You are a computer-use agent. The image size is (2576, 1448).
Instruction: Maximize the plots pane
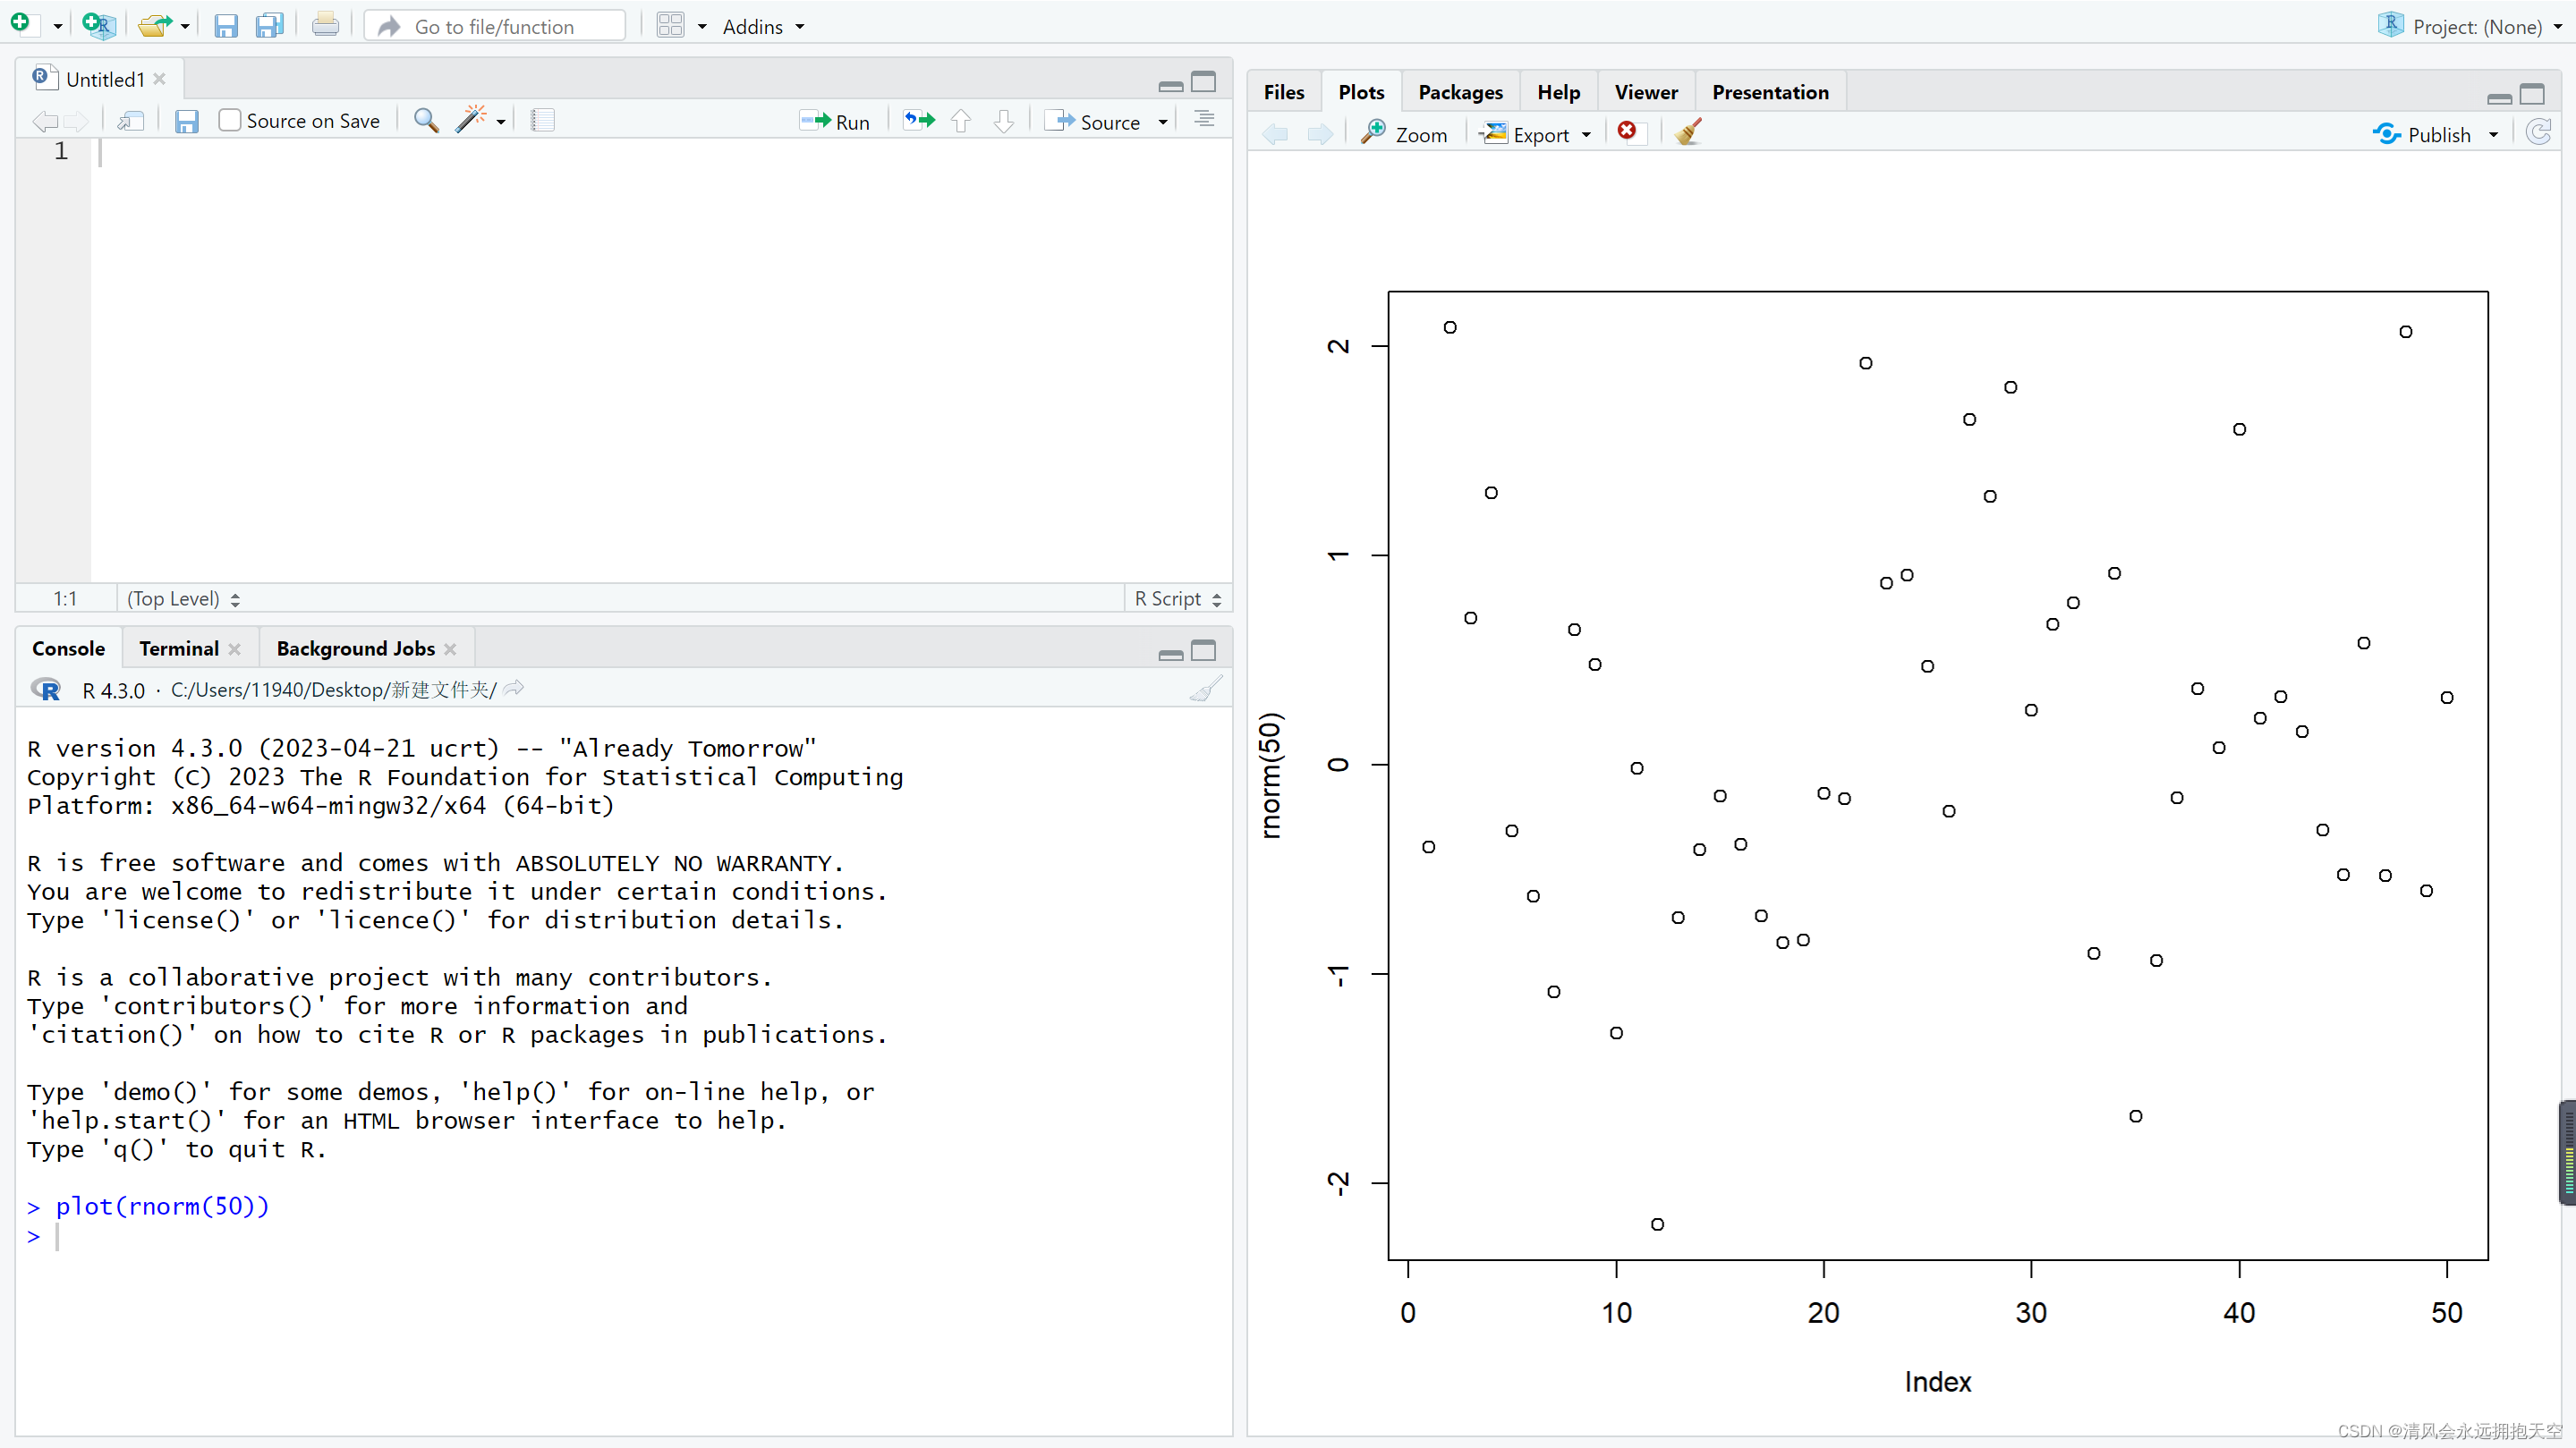pyautogui.click(x=2532, y=95)
